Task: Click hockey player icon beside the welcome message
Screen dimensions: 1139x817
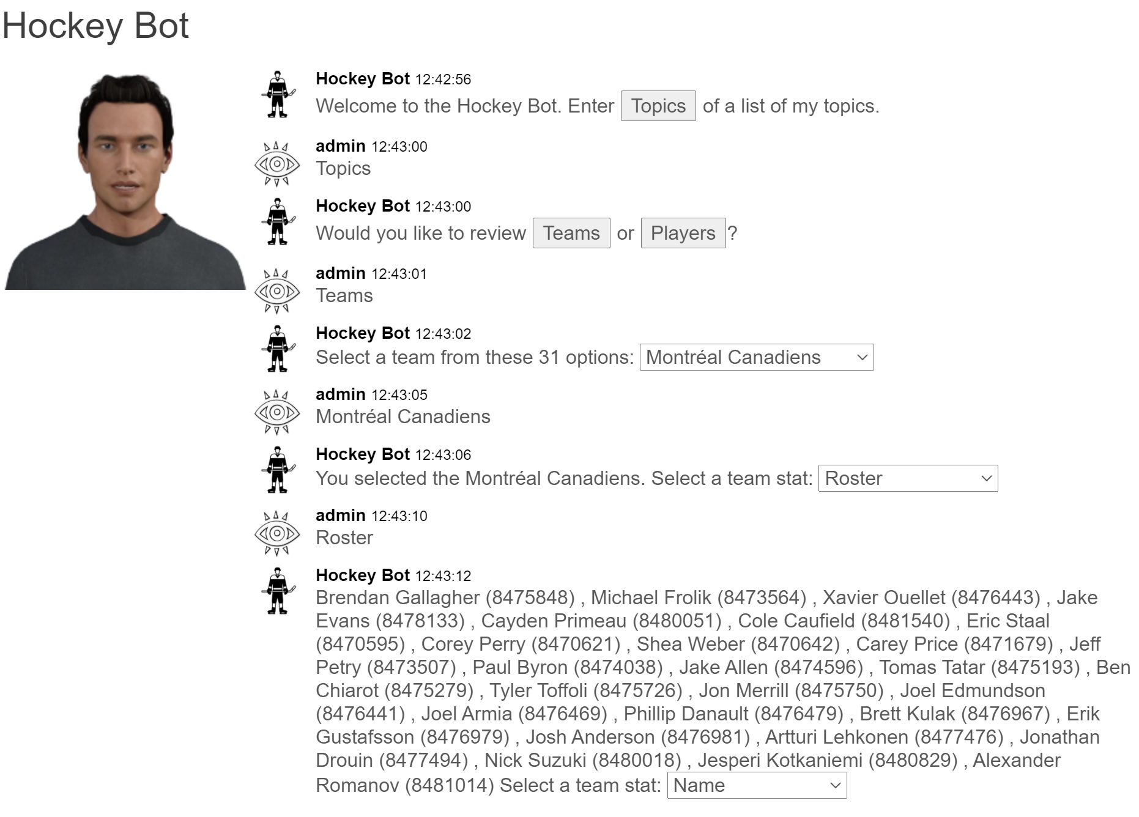Action: 278,94
